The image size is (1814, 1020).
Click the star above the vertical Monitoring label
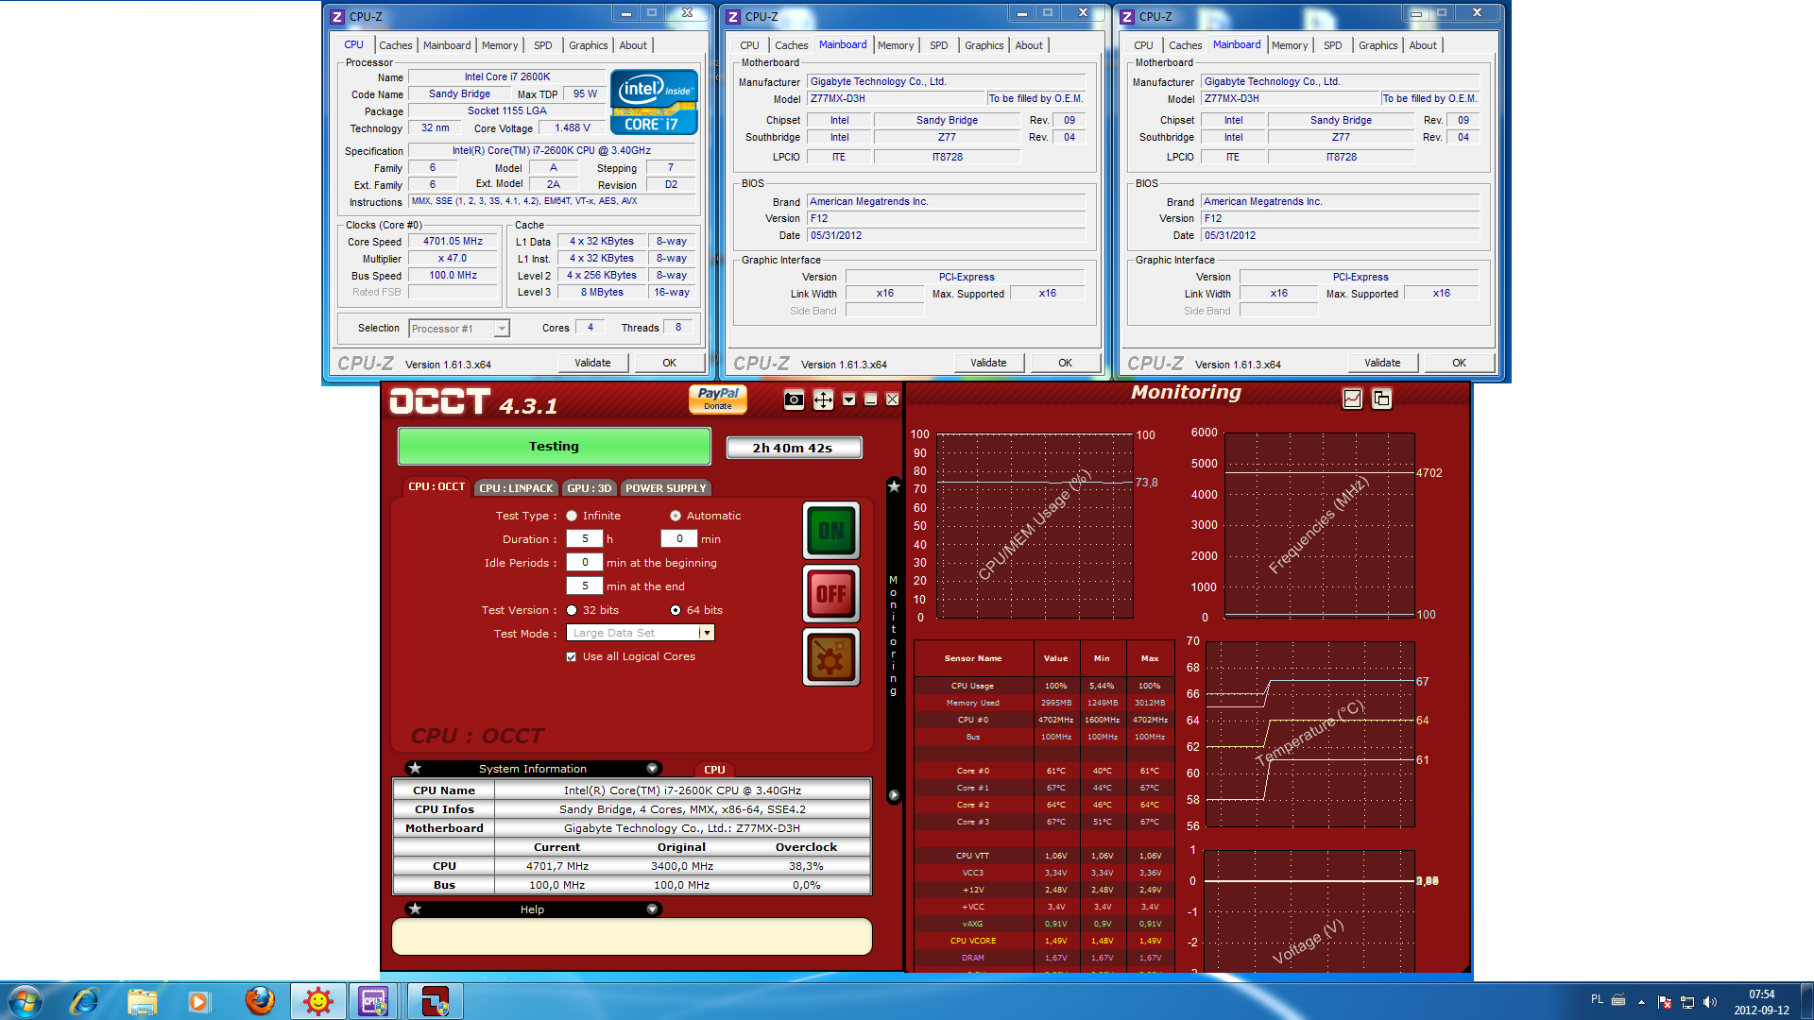coord(894,486)
